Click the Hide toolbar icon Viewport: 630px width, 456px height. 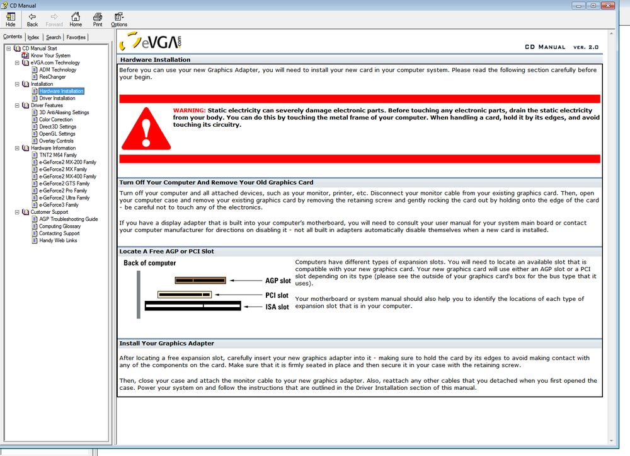[x=11, y=20]
